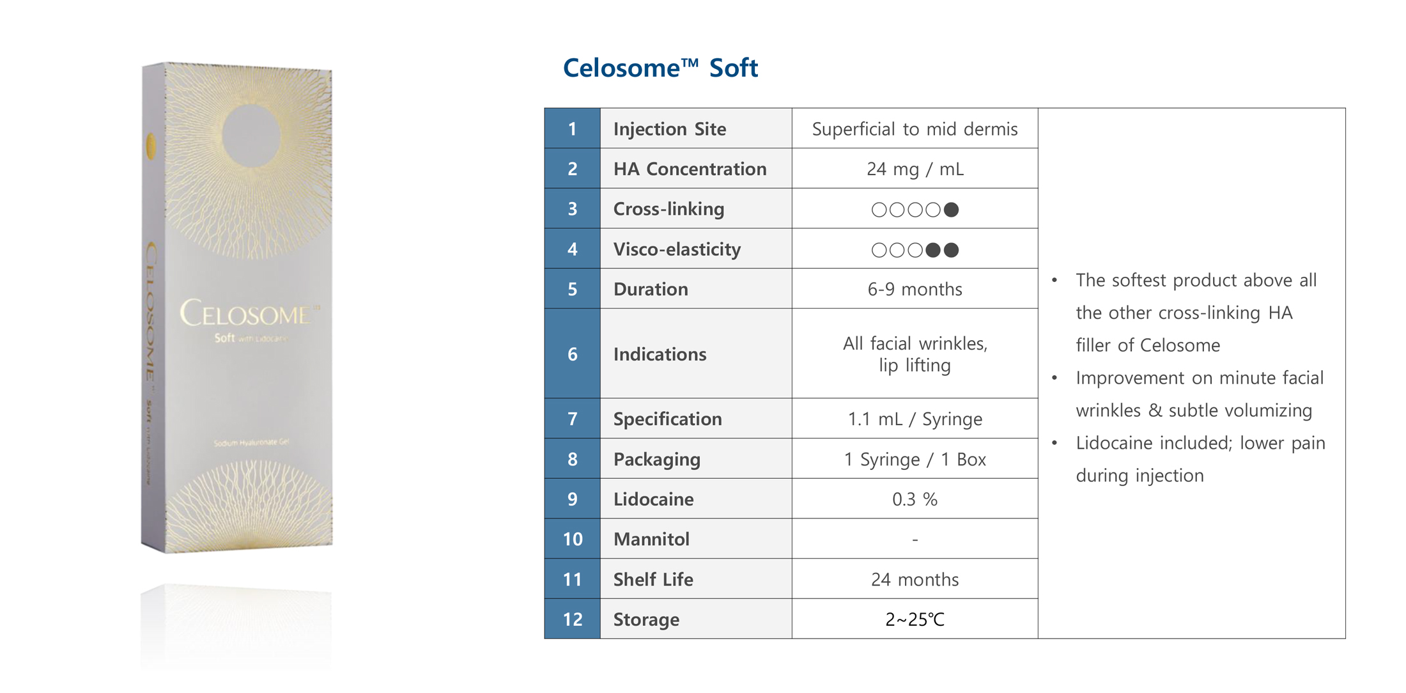
Task: Click the Specification row label
Action: 667,419
